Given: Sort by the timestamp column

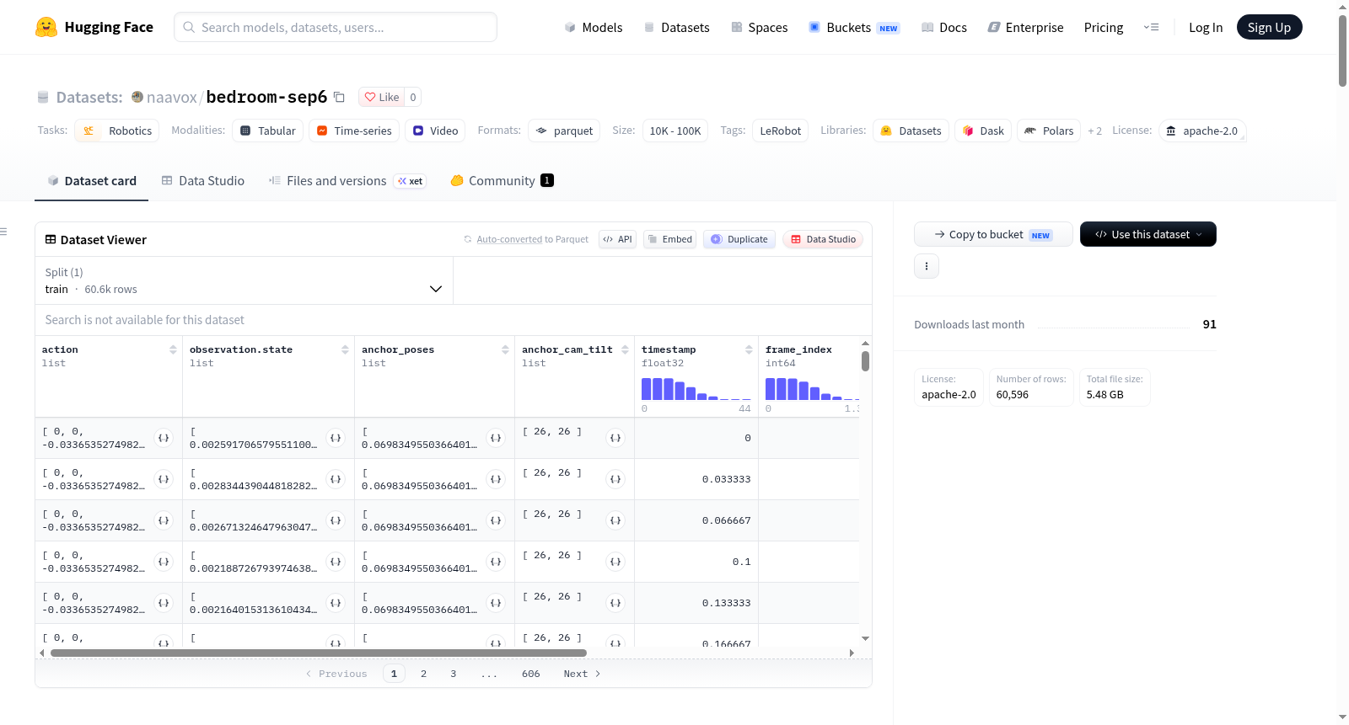Looking at the screenshot, I should point(749,349).
